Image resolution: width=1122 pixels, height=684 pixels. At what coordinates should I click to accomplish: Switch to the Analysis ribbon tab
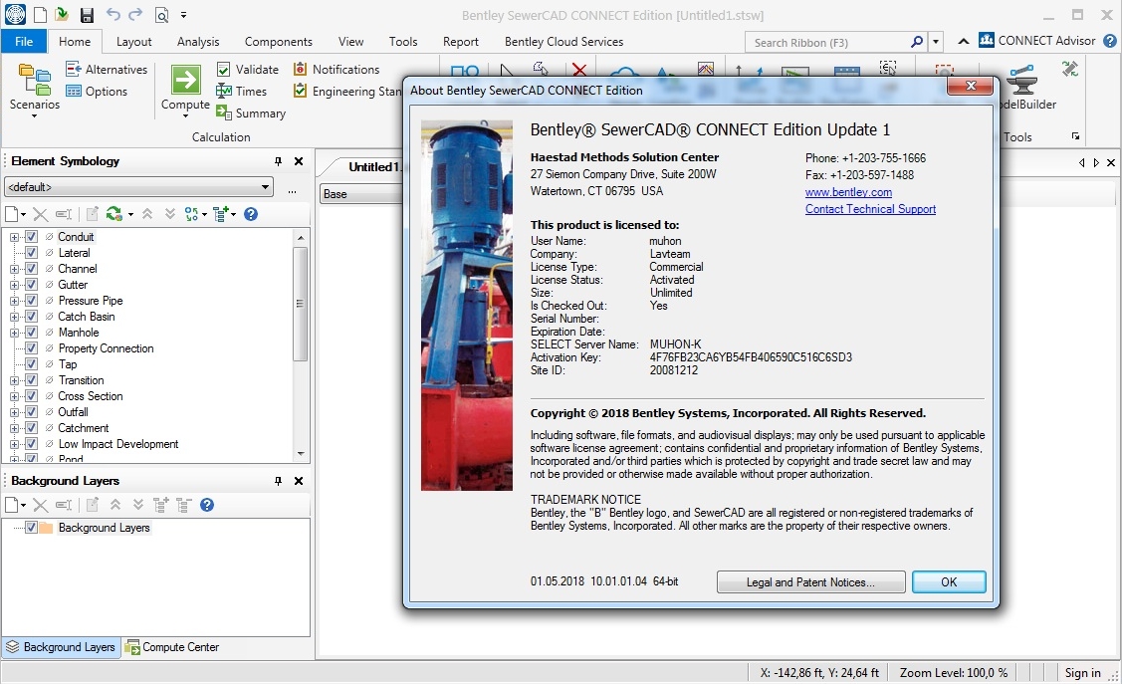198,42
